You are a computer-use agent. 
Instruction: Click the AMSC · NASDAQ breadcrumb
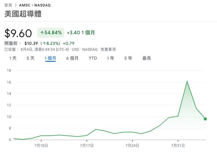click(x=35, y=5)
